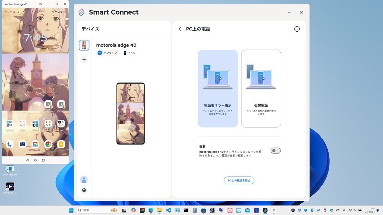Image resolution: width=383 pixels, height=215 pixels.
Task: Open the info icon in Smart Connect
Action: tap(297, 29)
